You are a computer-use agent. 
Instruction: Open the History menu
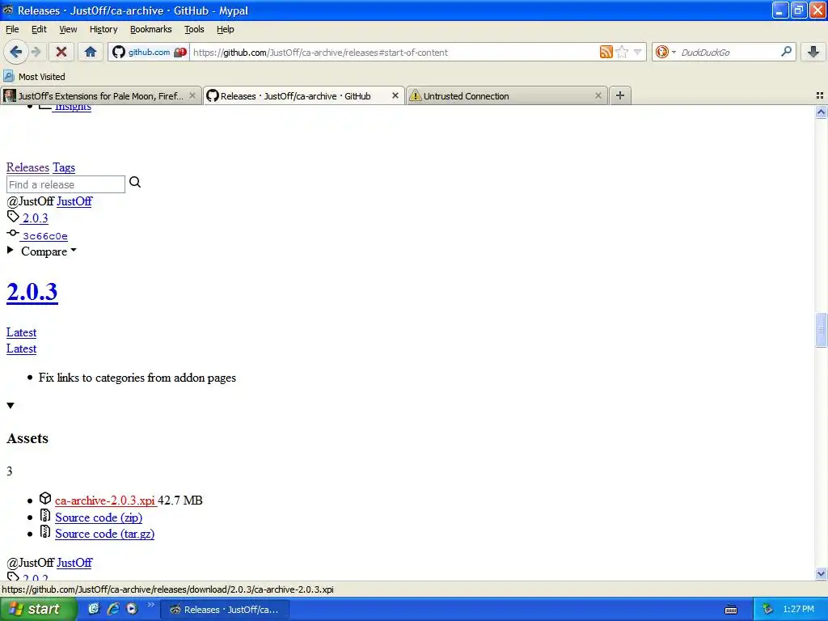[x=103, y=29]
